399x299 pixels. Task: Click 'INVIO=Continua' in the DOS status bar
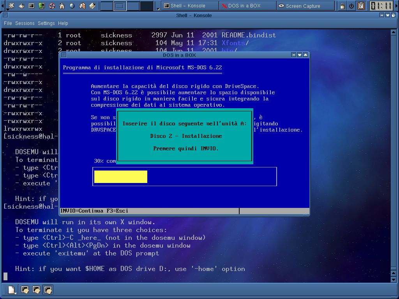click(82, 211)
